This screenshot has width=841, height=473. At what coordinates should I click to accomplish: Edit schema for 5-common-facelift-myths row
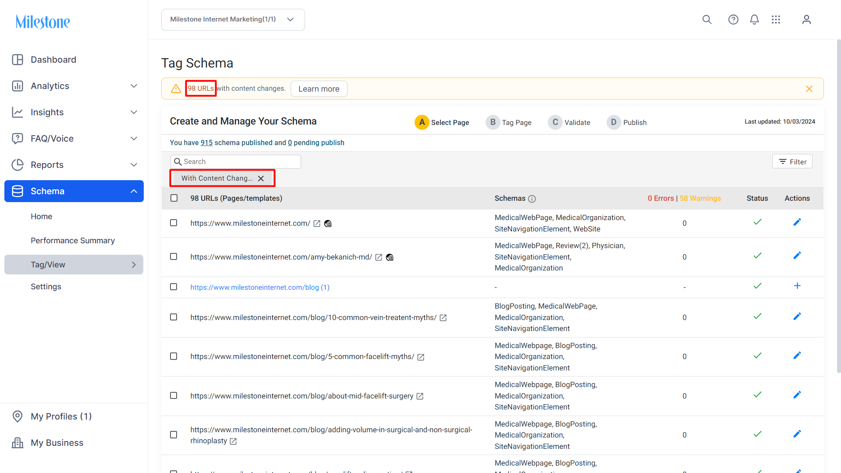[x=797, y=356]
